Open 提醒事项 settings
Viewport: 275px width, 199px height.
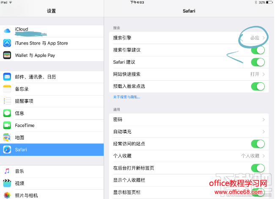[52, 101]
